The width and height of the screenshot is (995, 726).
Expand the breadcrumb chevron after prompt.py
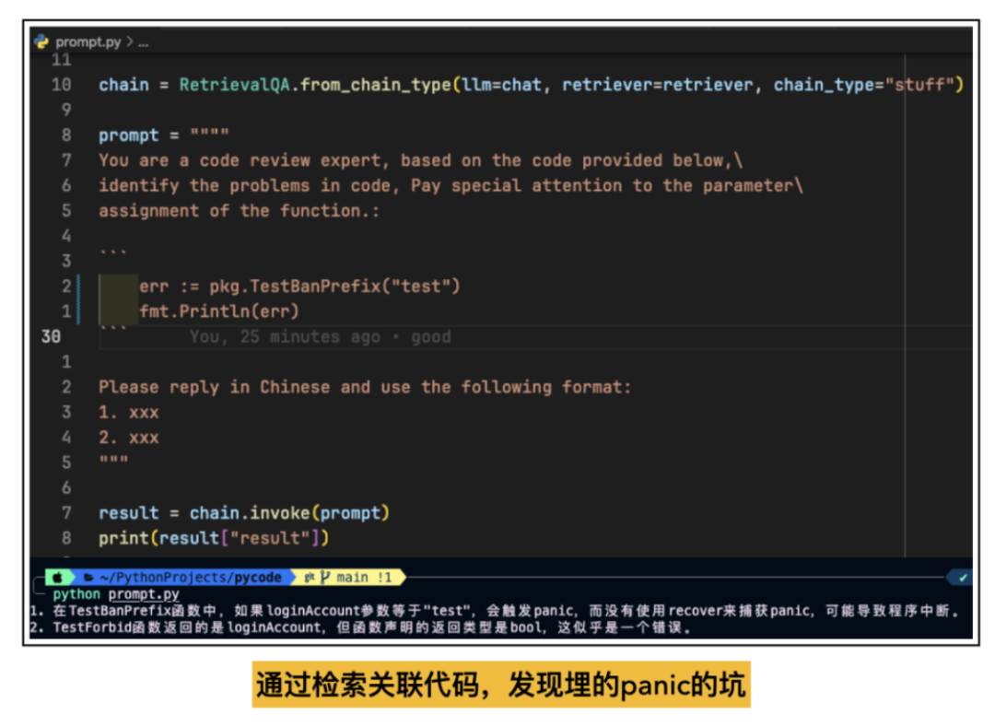click(130, 41)
